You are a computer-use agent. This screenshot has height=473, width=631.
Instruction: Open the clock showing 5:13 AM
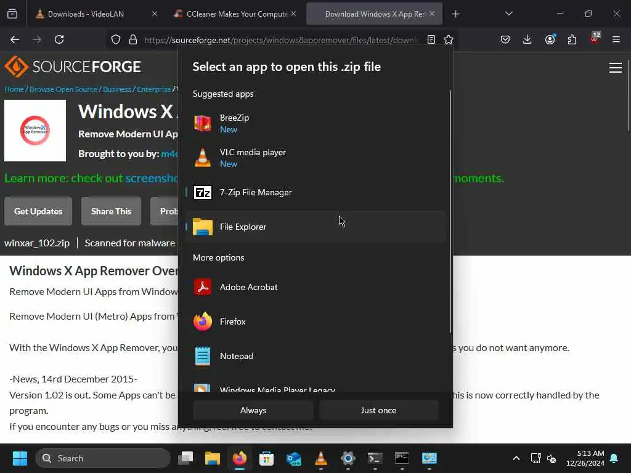pyautogui.click(x=585, y=458)
